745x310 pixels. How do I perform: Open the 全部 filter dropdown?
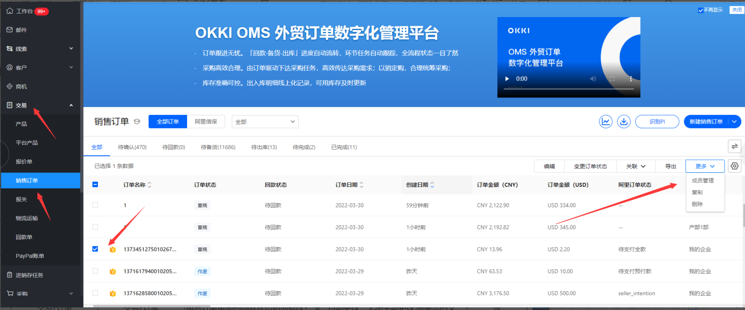(265, 122)
